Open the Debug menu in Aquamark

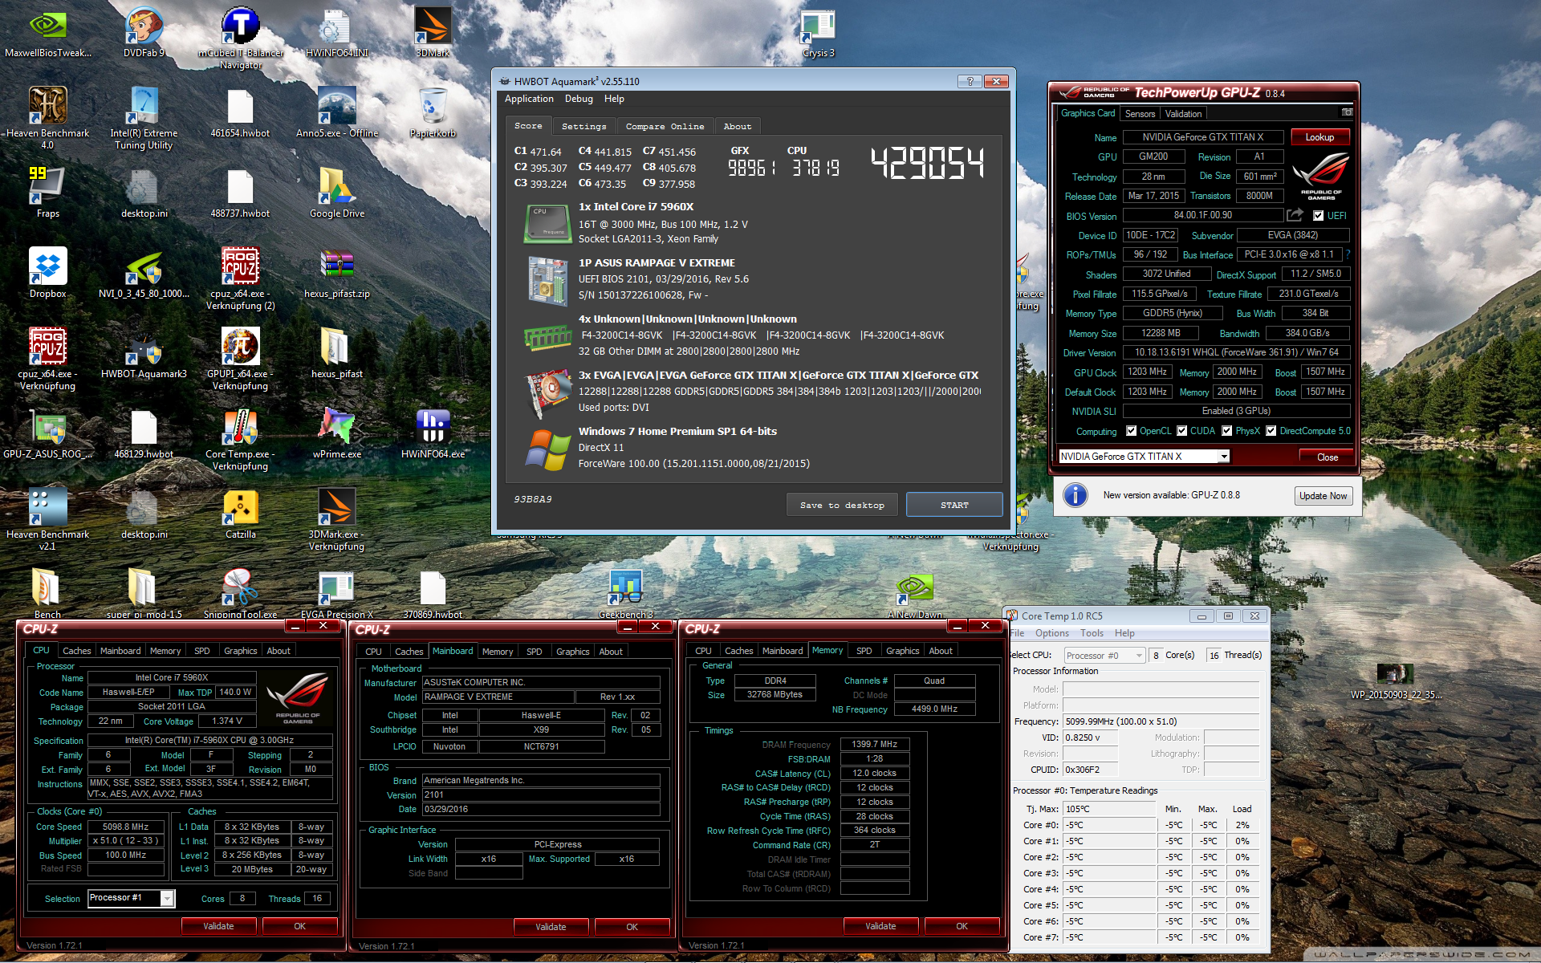point(579,99)
